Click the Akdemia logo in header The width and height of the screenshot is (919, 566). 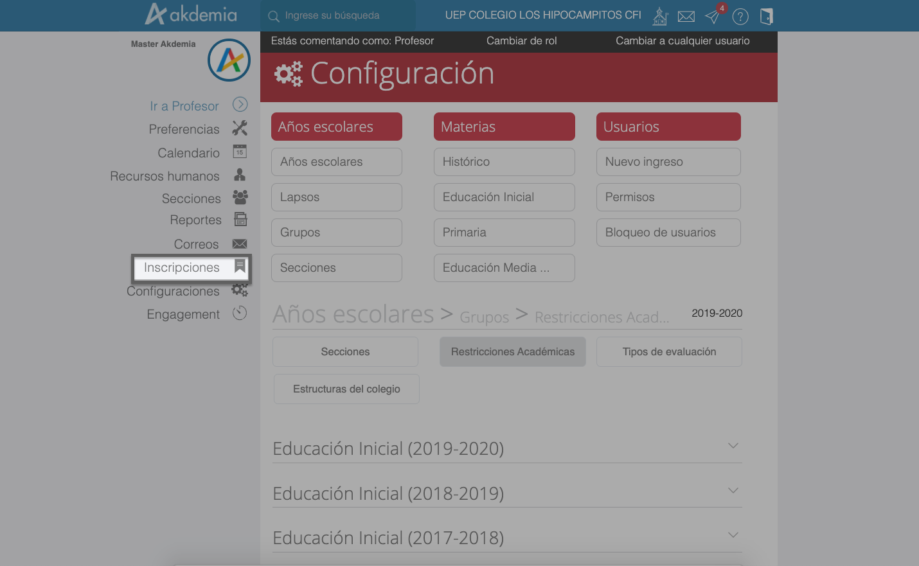pos(191,14)
